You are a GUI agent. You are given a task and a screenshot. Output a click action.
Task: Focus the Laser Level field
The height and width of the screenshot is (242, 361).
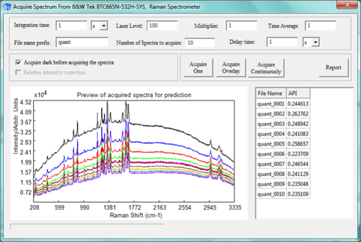[x=162, y=25]
